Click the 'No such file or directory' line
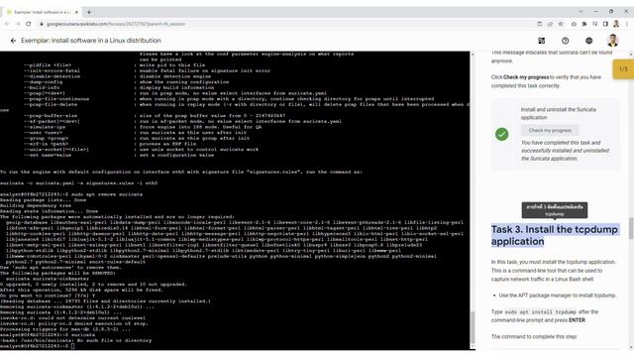The width and height of the screenshot is (634, 357). pyautogui.click(x=75, y=340)
